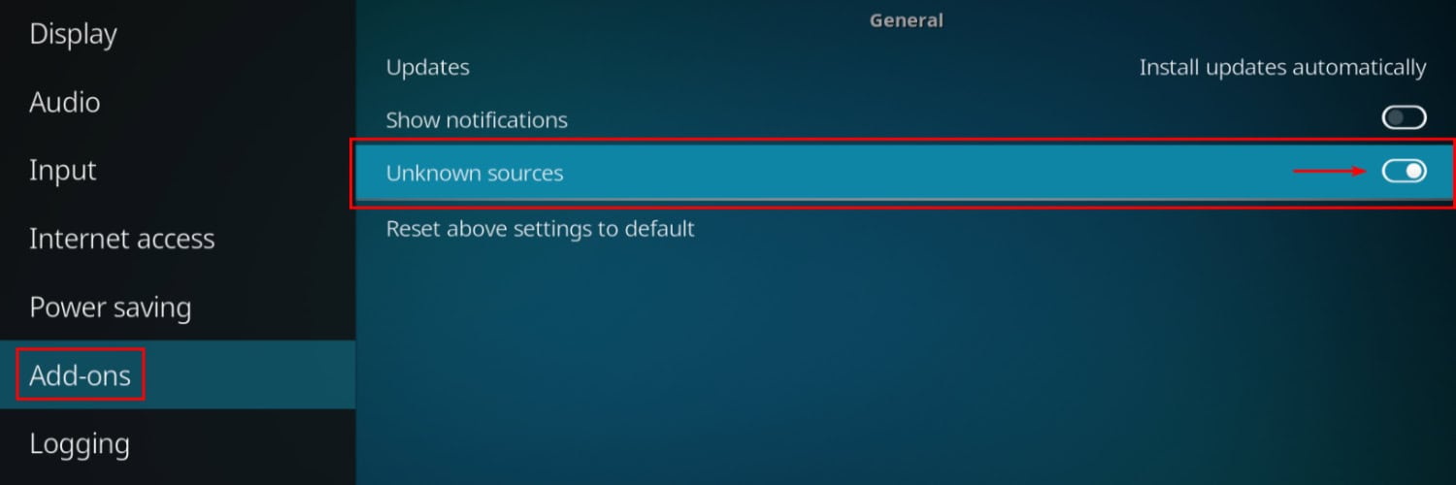Click the red arrow beside Unknown sources switch
The width and height of the screenshot is (1456, 485).
(x=1330, y=172)
